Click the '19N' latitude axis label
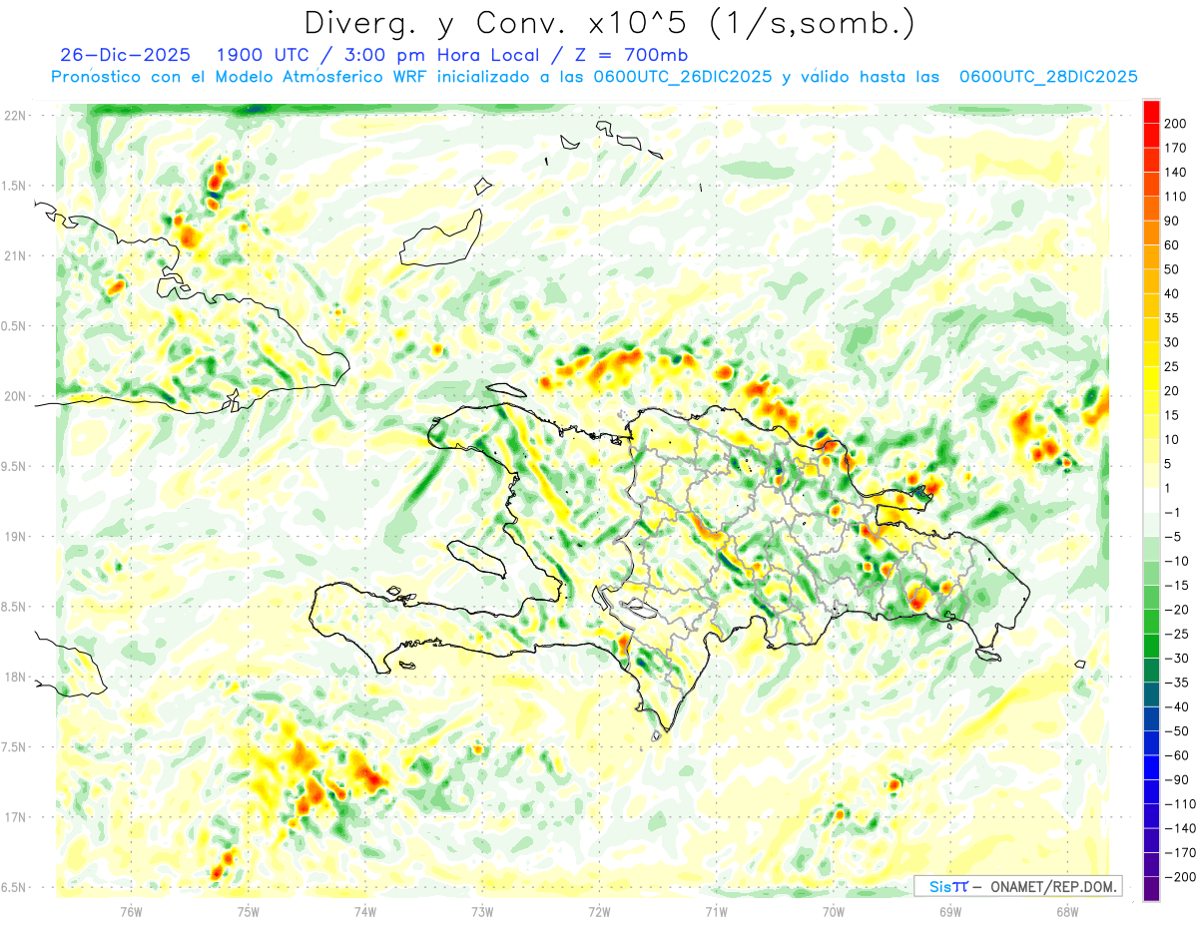Image resolution: width=1198 pixels, height=925 pixels. click(16, 536)
